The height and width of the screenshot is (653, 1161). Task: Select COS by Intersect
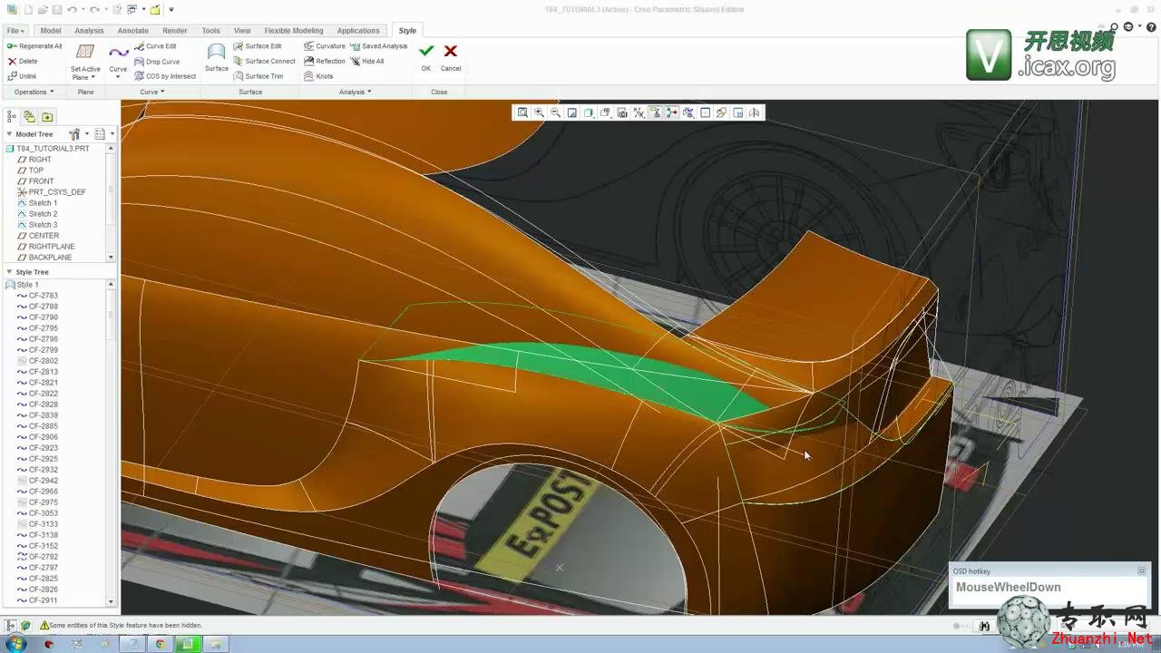click(x=165, y=76)
